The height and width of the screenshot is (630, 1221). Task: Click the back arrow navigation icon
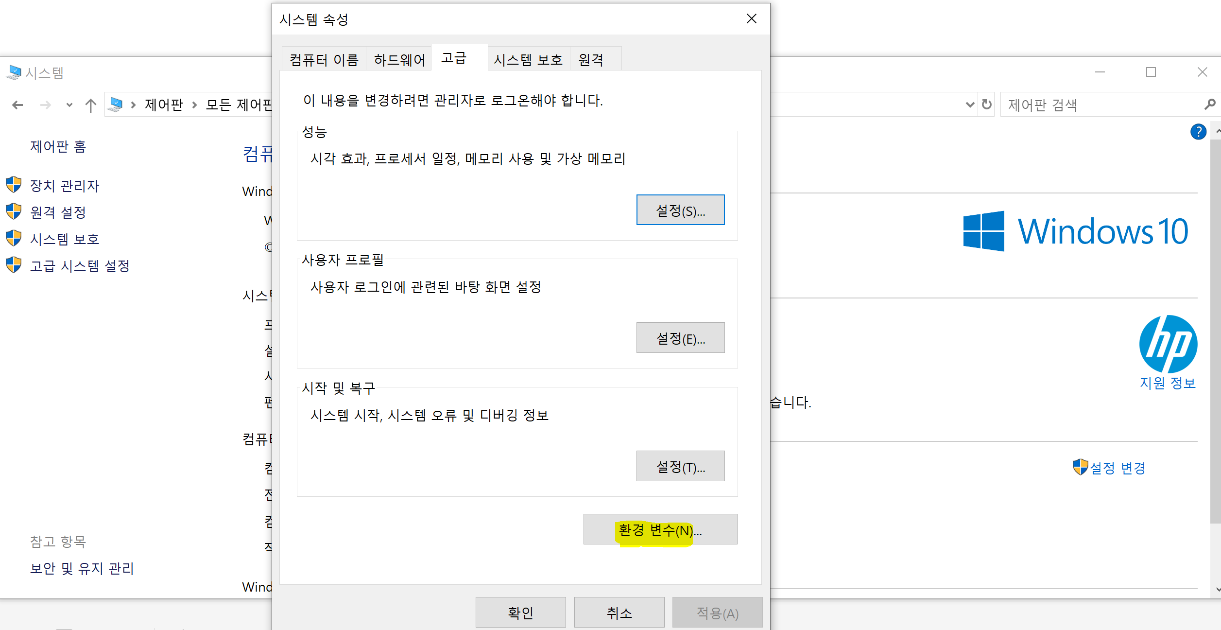pyautogui.click(x=17, y=105)
